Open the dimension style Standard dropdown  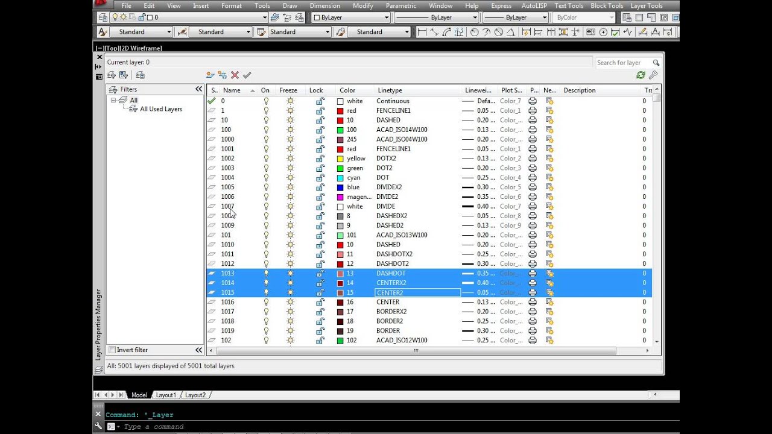[x=220, y=32]
